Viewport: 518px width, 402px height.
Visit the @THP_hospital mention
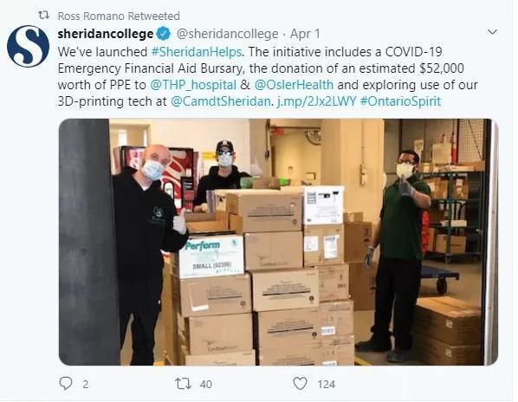pyautogui.click(x=193, y=85)
